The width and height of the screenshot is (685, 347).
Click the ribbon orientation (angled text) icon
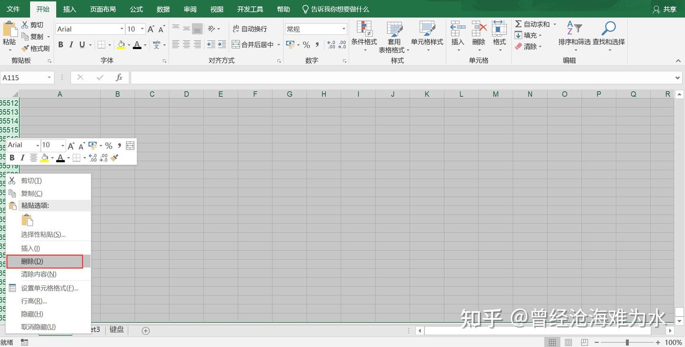(x=211, y=29)
